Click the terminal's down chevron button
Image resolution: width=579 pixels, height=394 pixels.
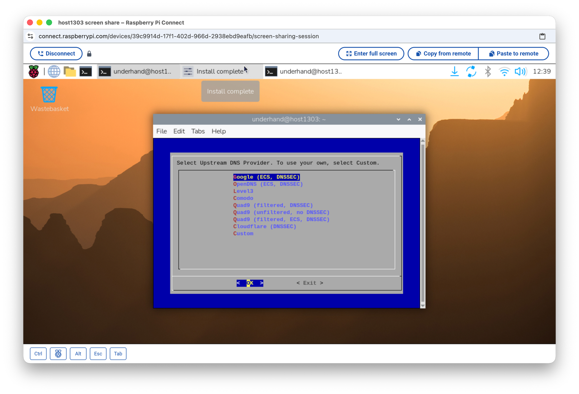coord(398,119)
